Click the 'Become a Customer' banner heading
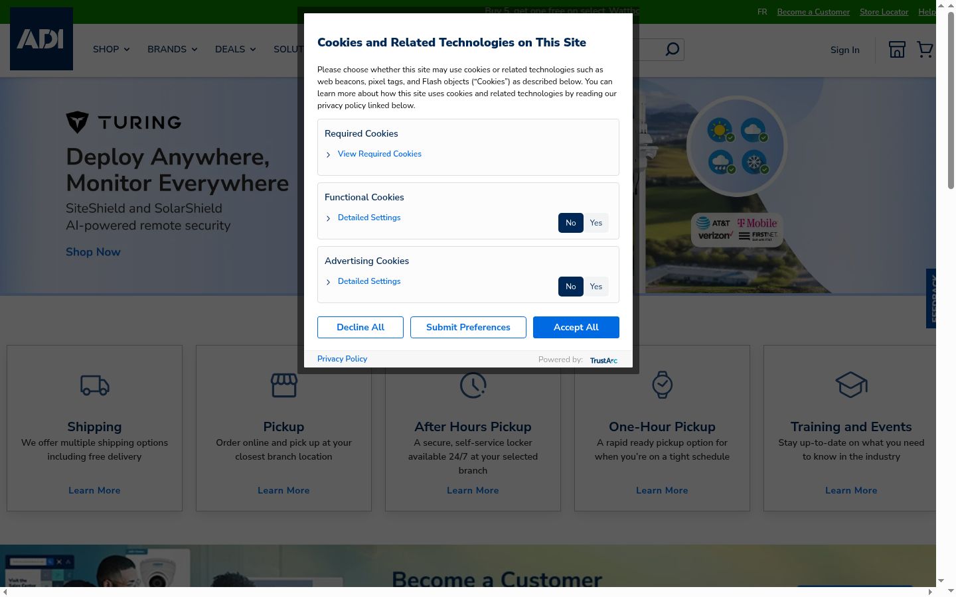The height and width of the screenshot is (597, 956). [497, 578]
